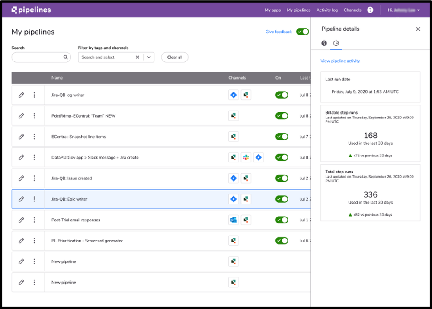Toggle off the Jira-QB: Issue created pipeline
This screenshot has height=309, width=432.
282,178
